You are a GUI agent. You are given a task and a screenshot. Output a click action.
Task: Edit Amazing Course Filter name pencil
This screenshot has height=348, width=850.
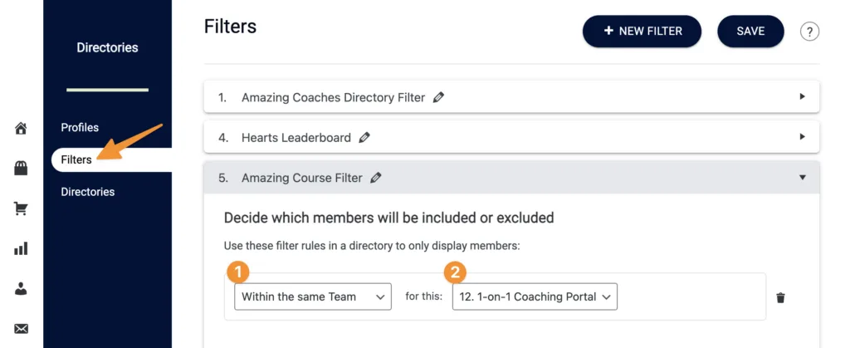376,178
